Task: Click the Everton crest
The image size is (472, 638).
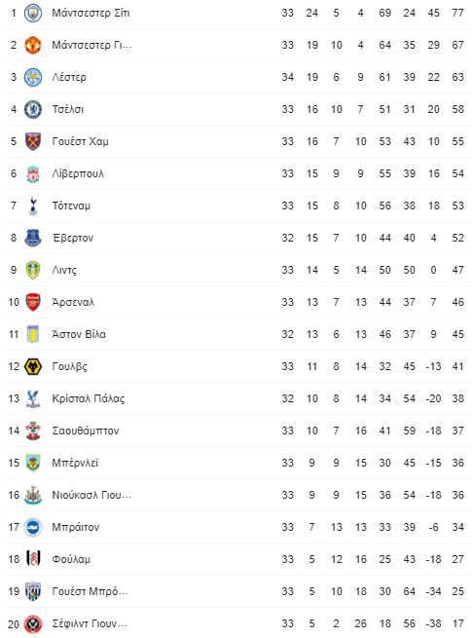Action: click(33, 238)
